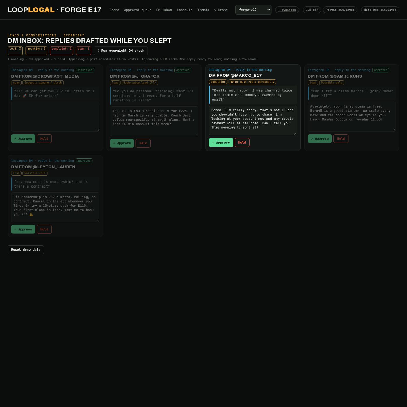Click the 'Possible sale' tag on @sam.k.runs card

click(332, 83)
